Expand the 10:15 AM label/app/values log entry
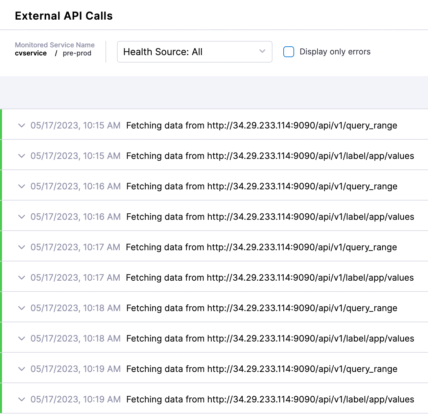The width and height of the screenshot is (428, 420). click(21, 156)
